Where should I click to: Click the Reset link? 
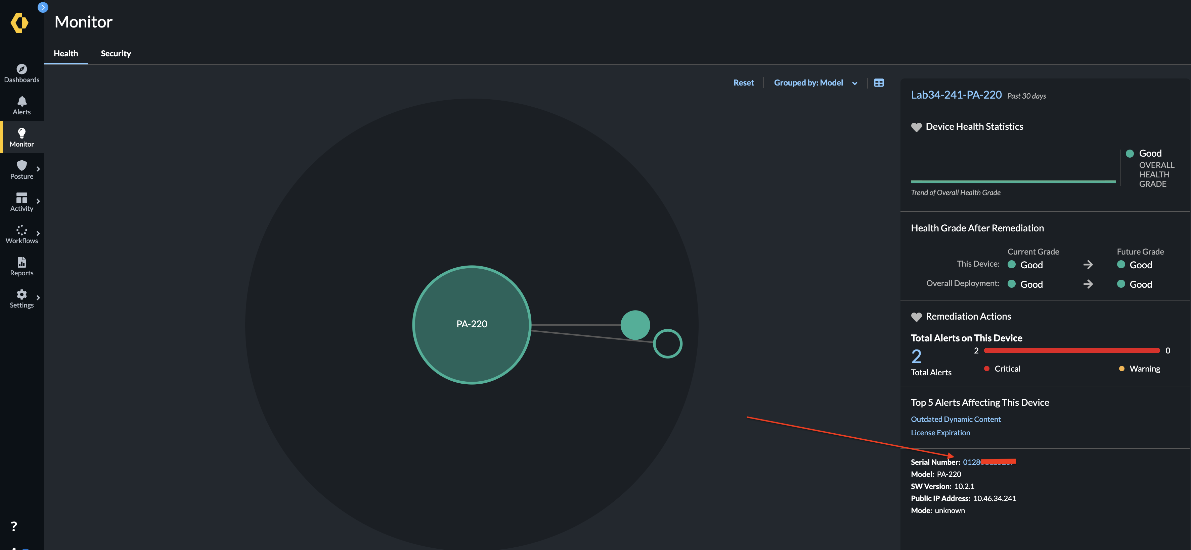743,82
